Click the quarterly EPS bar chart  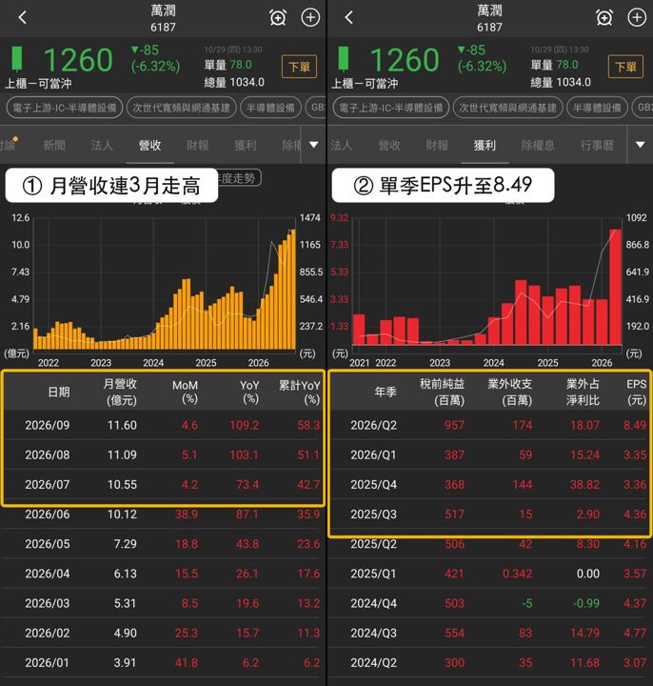pyautogui.click(x=487, y=284)
